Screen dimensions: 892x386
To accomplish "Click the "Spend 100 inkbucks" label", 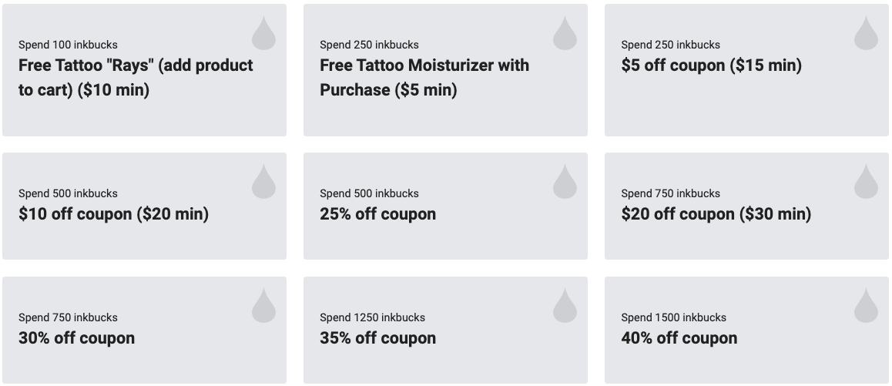I will click(68, 45).
